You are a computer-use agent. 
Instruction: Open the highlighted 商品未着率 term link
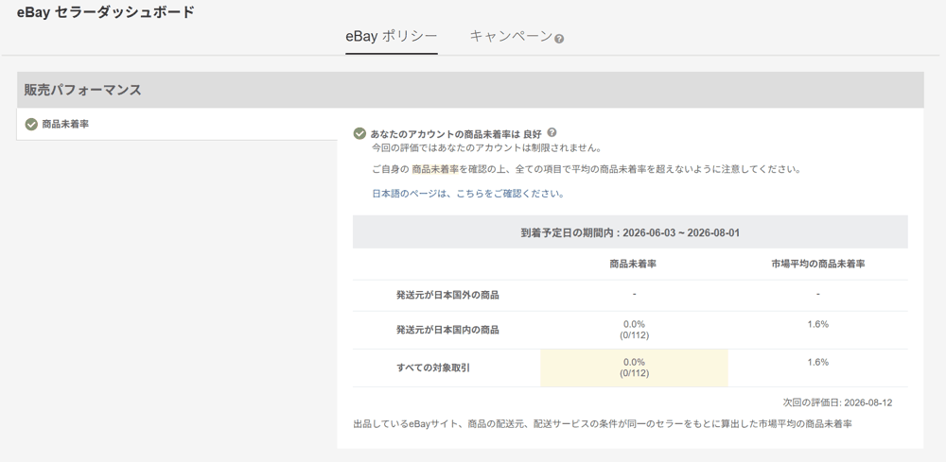435,169
